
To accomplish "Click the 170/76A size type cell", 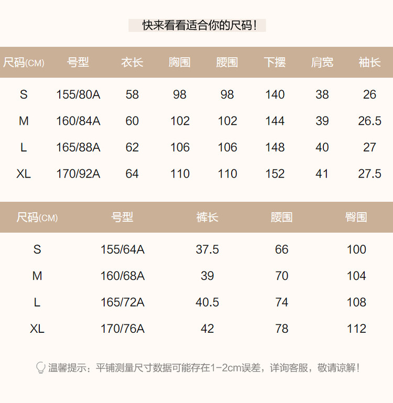I will pos(122,329).
